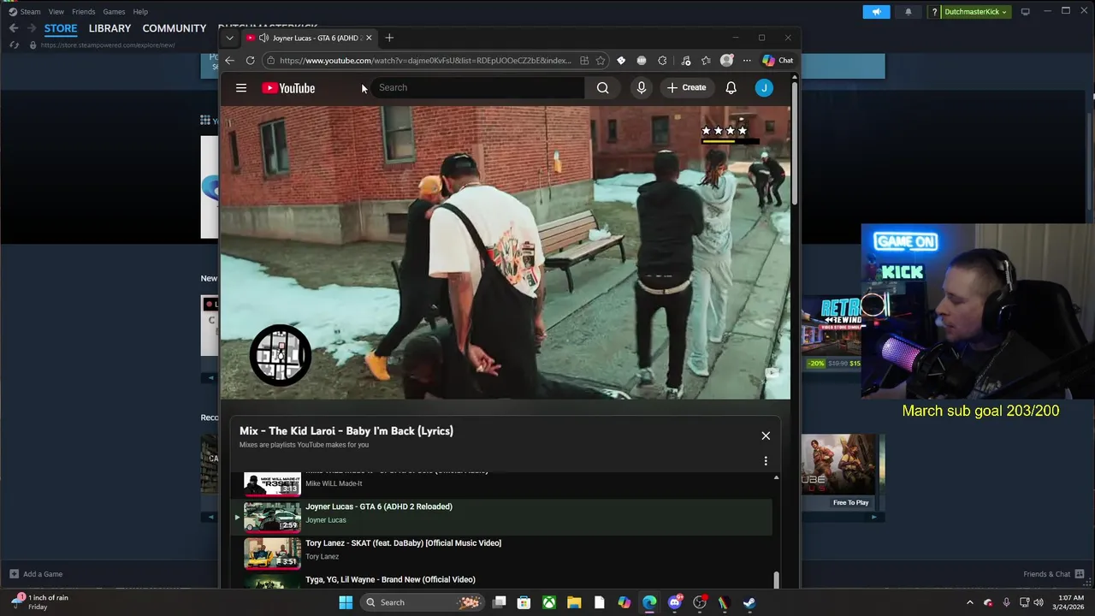Screen dimensions: 1095x616
Task: Open Discord from the taskbar
Action: [675, 602]
